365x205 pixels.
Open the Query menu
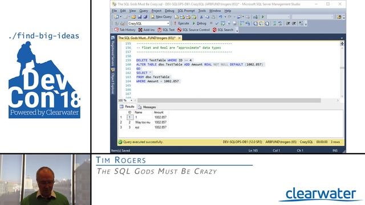[144, 11]
